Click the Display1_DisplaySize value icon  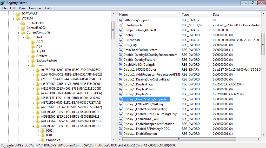(121, 94)
